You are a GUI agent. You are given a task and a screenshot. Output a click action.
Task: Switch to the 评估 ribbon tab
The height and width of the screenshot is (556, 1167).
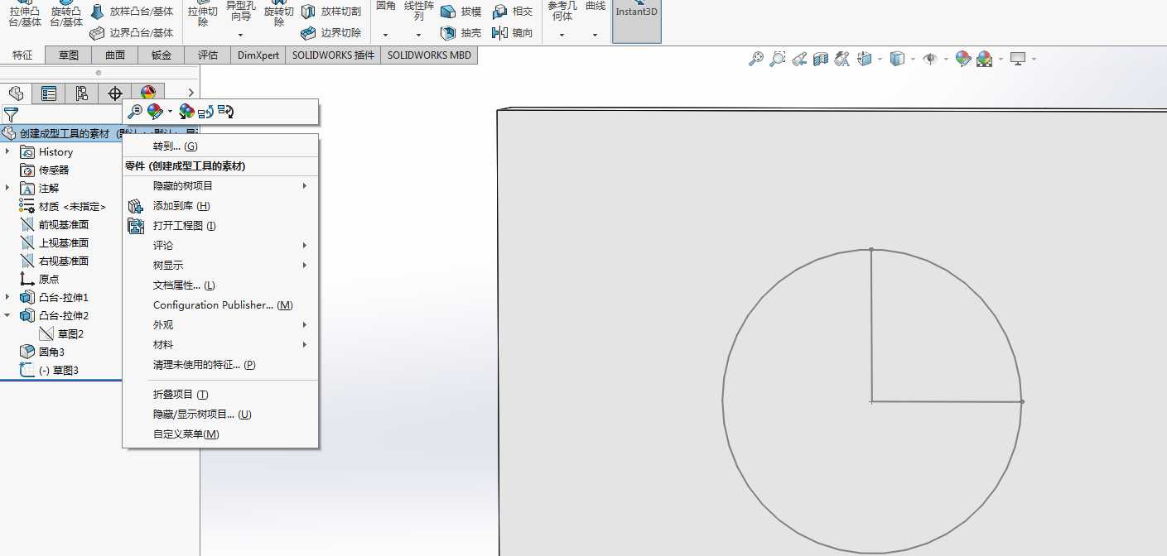[208, 55]
